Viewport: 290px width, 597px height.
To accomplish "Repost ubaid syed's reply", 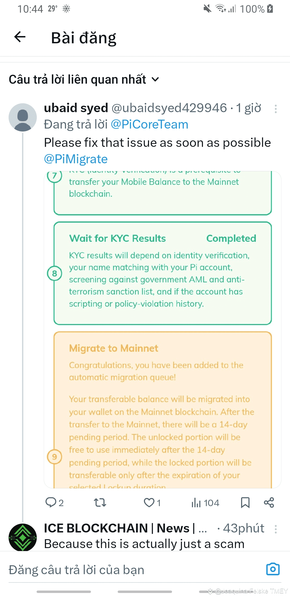I will point(100,502).
